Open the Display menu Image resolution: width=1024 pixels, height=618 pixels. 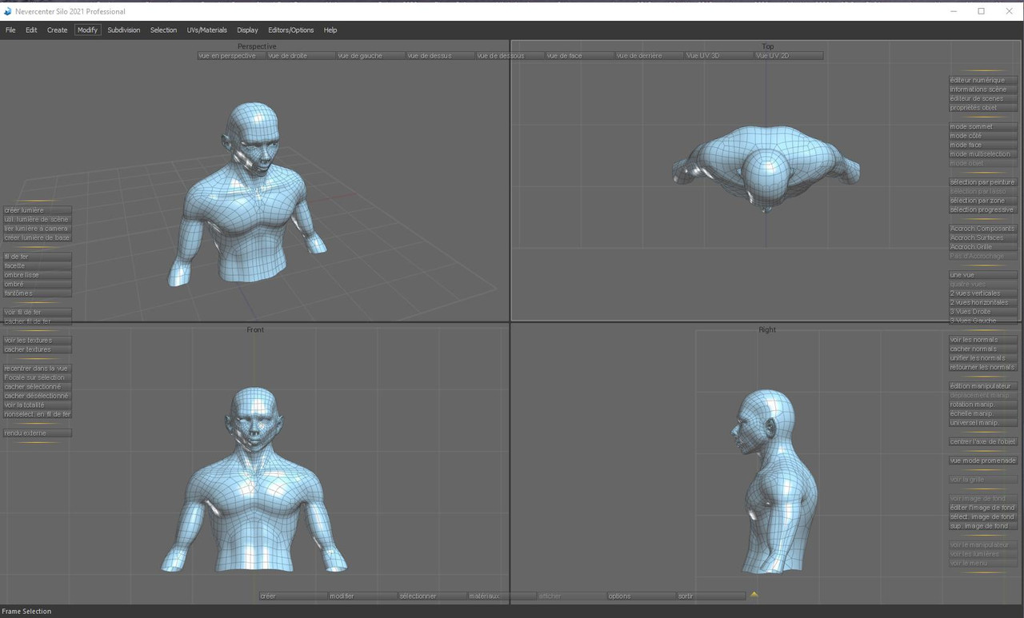(247, 30)
